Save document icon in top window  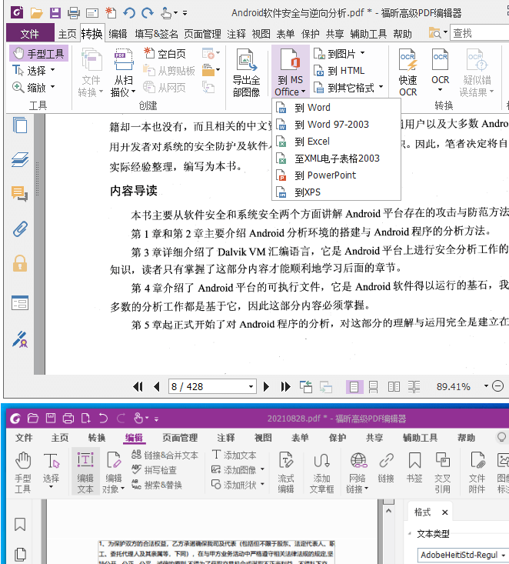pyautogui.click(x=55, y=13)
